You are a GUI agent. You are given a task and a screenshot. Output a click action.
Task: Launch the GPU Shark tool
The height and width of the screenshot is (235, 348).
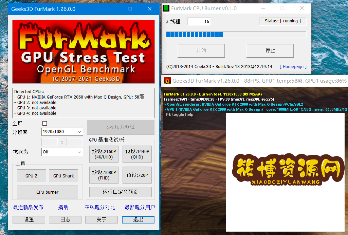click(x=63, y=176)
